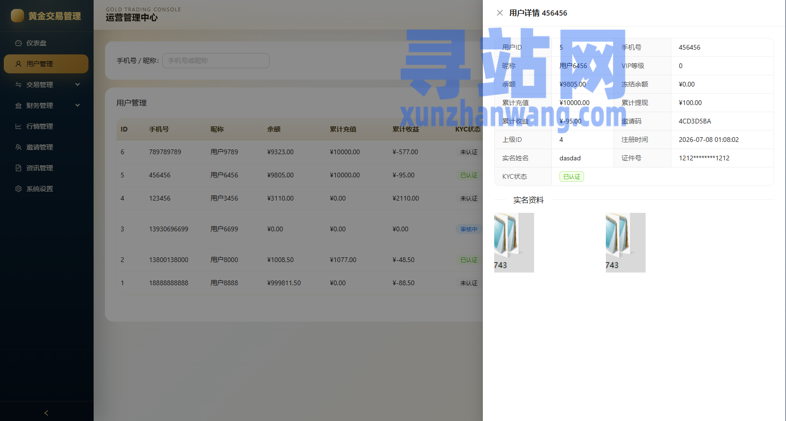This screenshot has width=786, height=421.
Task: Click the dashboard gauge icon
Action: pyautogui.click(x=18, y=43)
